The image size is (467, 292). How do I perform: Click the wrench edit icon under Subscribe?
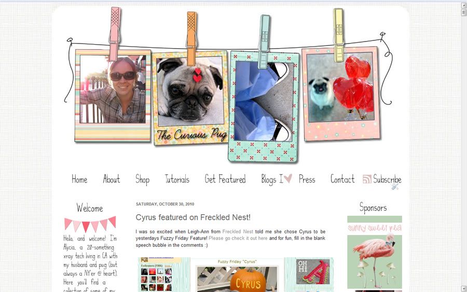click(395, 187)
